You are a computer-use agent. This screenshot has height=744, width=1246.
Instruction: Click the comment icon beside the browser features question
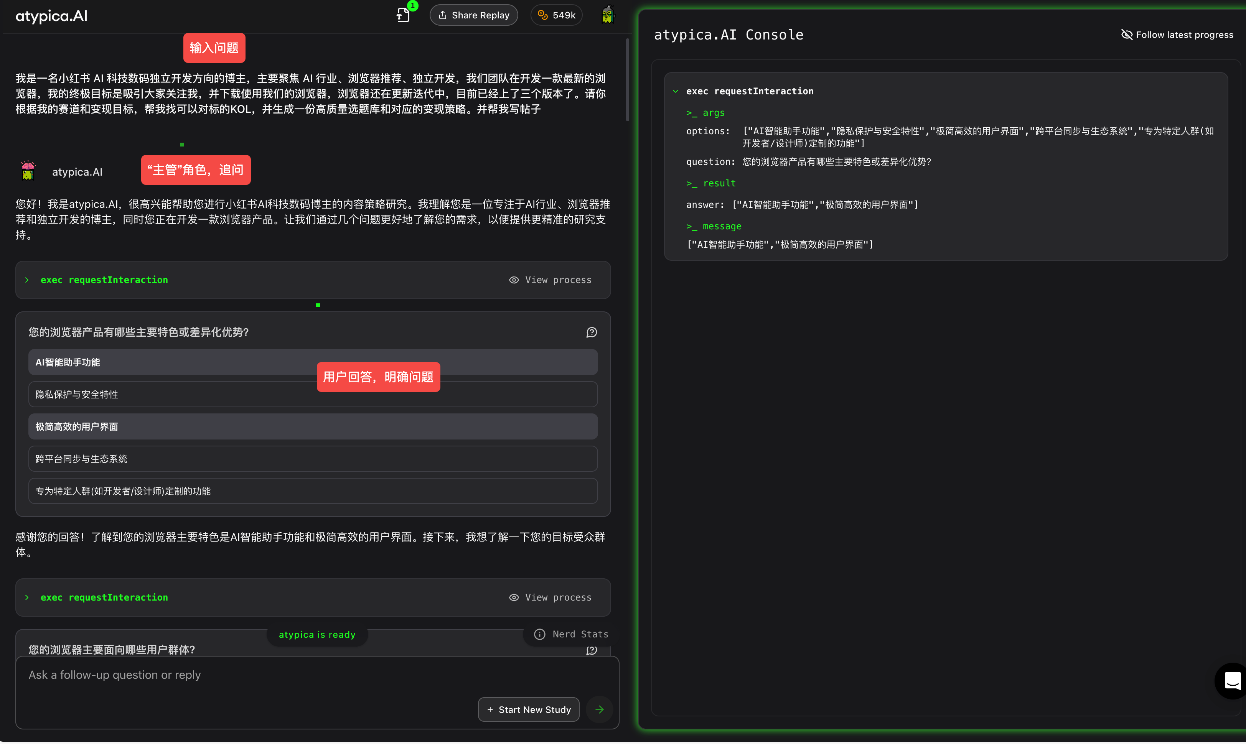pos(591,332)
